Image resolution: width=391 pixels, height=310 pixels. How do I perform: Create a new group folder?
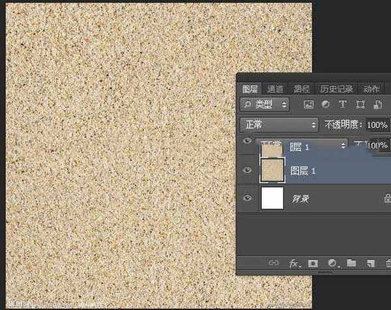tap(351, 263)
